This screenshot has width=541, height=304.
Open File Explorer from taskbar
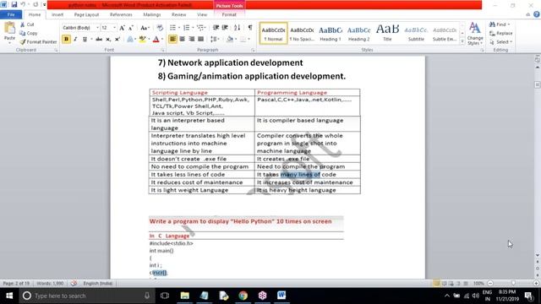184,296
